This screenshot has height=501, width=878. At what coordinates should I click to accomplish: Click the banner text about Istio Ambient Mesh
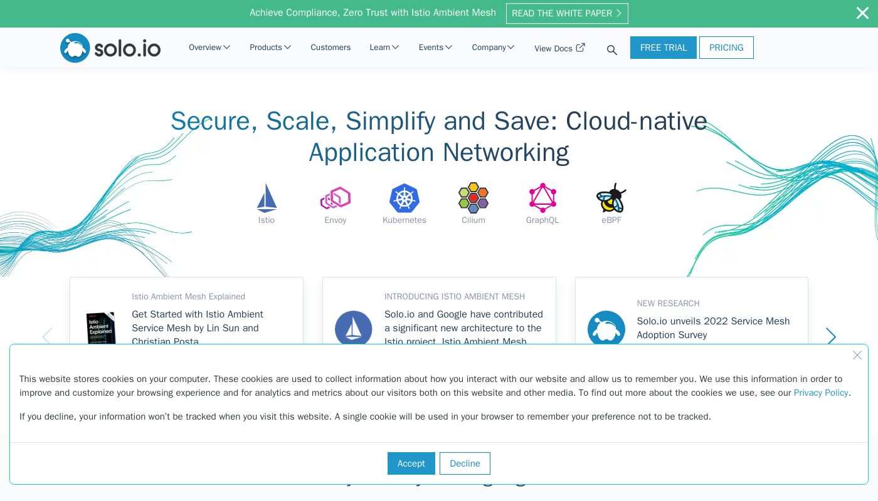(373, 13)
